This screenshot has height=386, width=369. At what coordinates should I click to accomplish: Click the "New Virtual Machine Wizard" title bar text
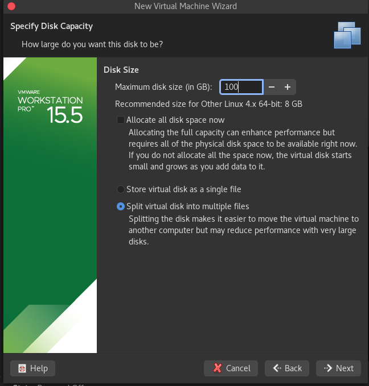186,6
